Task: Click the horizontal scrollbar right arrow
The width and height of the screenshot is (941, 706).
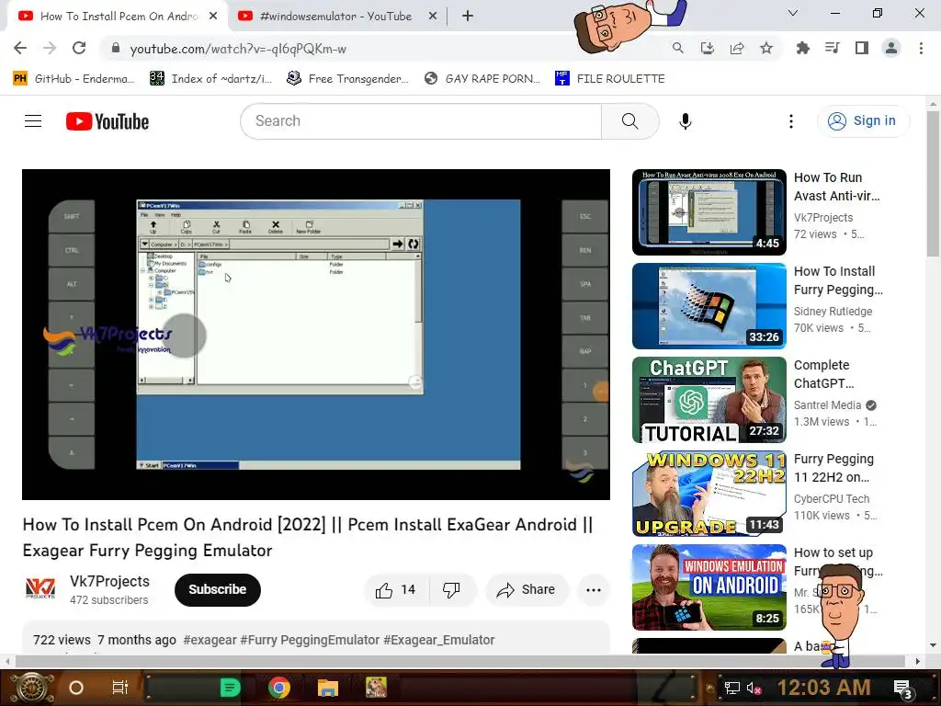Action: [x=918, y=661]
